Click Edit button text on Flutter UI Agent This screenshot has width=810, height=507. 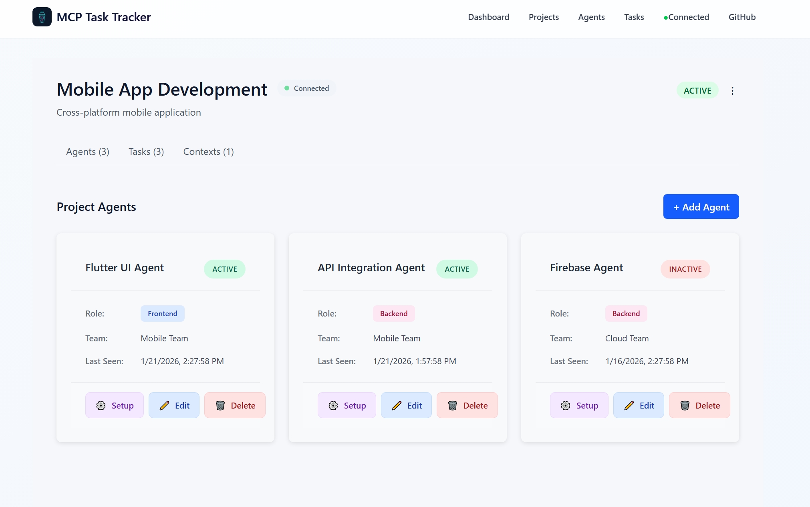coord(182,405)
